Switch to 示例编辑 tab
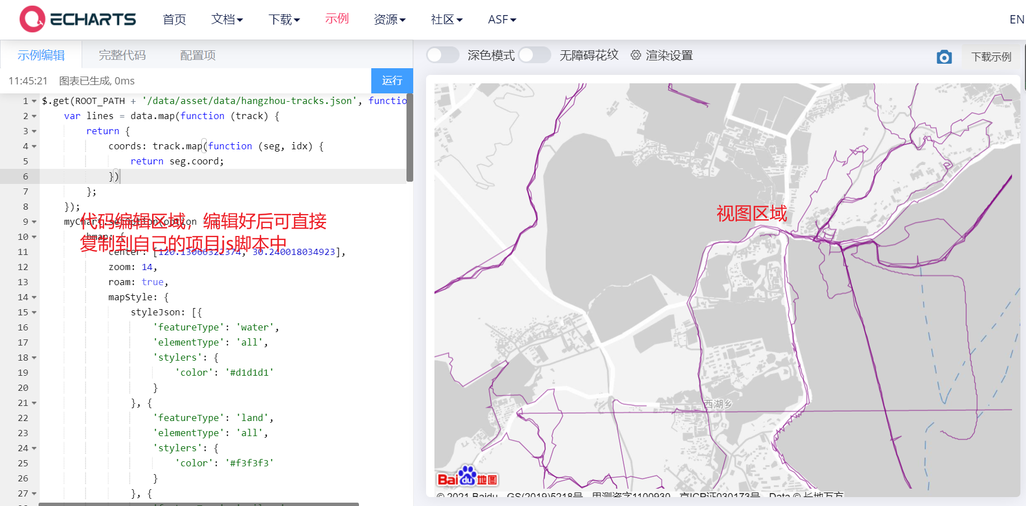1026x506 pixels. [x=41, y=55]
